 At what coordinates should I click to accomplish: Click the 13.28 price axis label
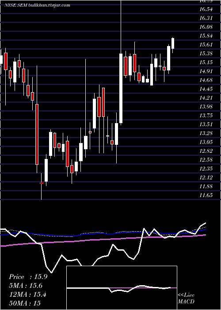point(206,133)
